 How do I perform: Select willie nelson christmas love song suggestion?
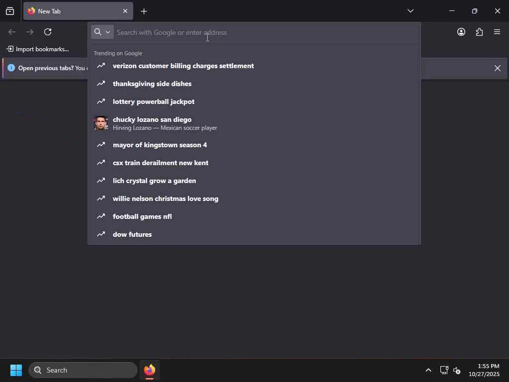point(254,198)
